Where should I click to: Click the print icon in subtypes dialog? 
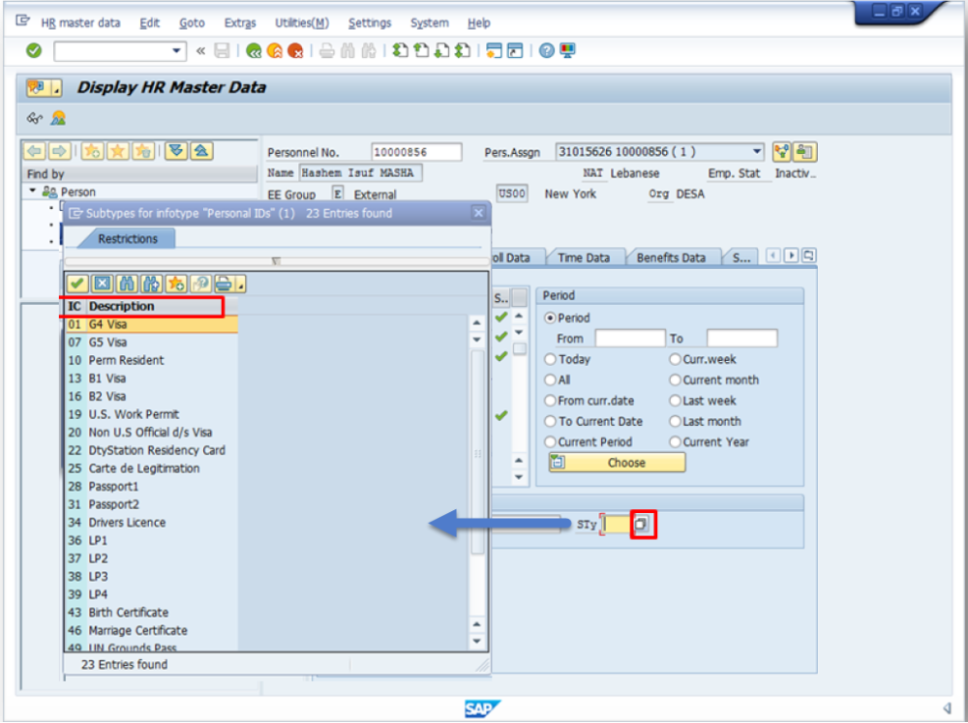[224, 284]
